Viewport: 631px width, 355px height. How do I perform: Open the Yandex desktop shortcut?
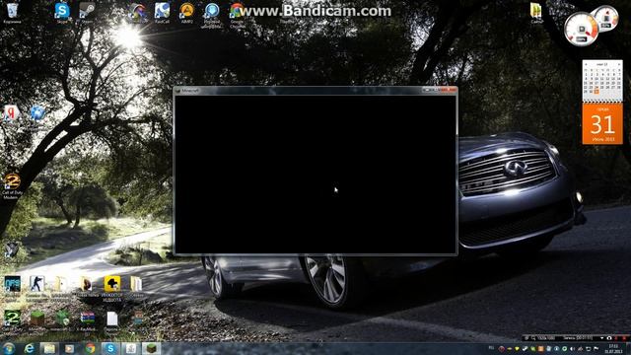[x=12, y=113]
